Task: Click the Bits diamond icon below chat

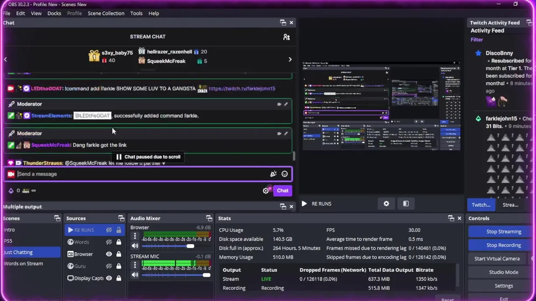Action: point(11,191)
